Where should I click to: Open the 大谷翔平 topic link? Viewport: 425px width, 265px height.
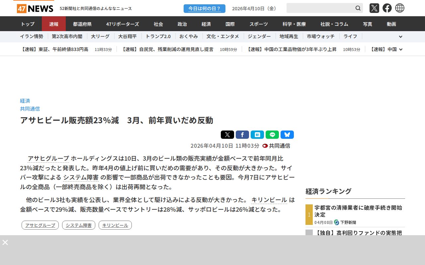pos(127,36)
